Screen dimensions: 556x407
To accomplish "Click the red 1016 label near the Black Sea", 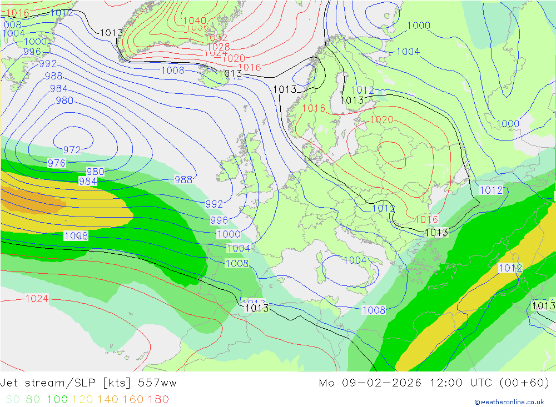I will click(x=426, y=219).
